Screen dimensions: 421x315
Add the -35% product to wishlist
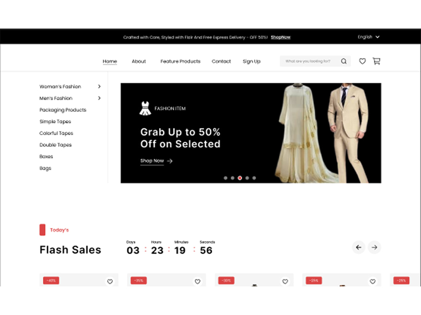tap(197, 281)
